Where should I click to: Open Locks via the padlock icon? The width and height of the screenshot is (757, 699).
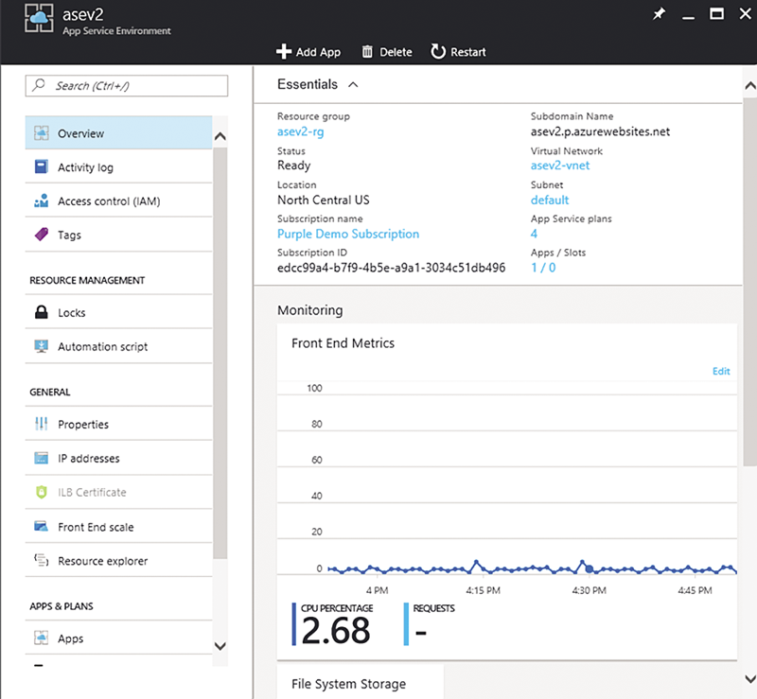[x=42, y=312]
